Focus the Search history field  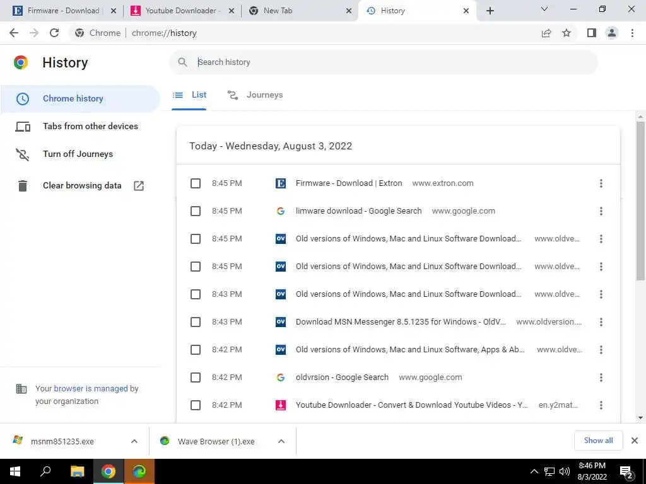click(x=383, y=62)
